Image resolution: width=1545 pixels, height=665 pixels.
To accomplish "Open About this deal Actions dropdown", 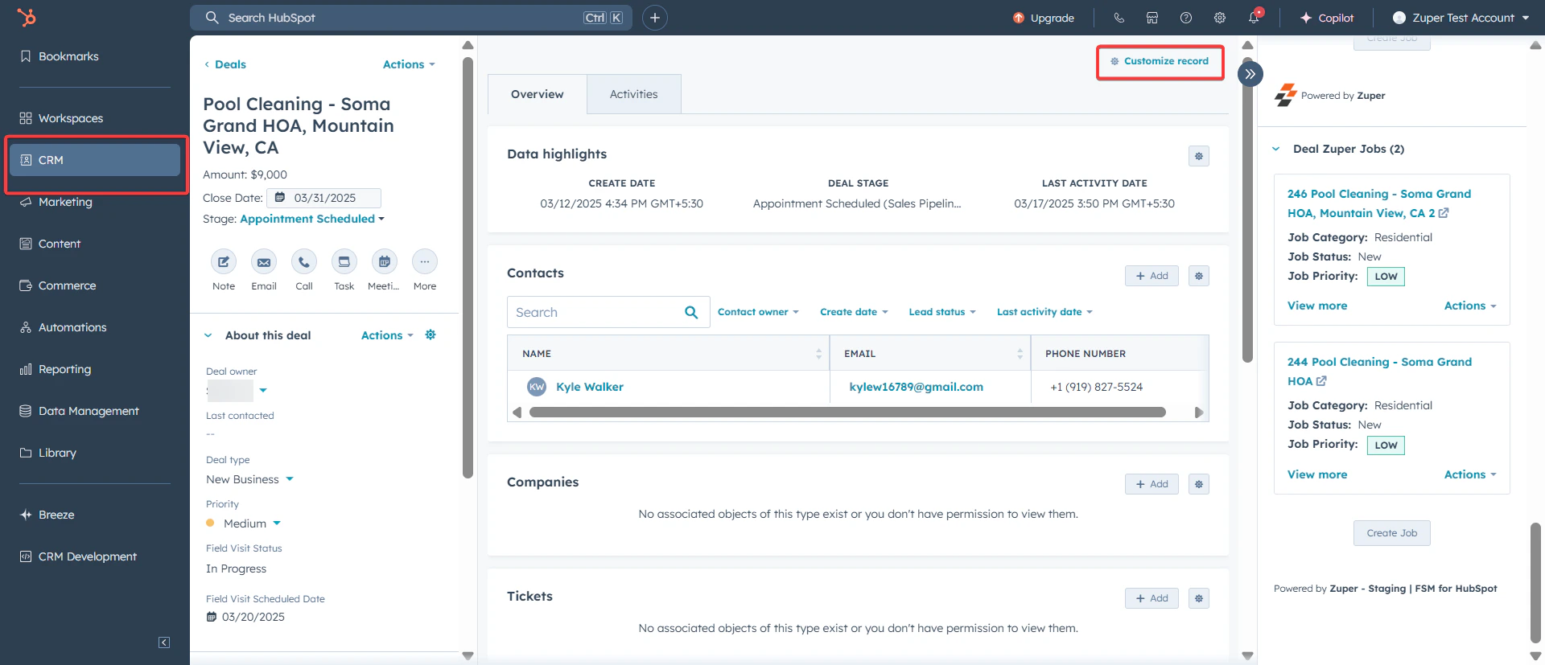I will click(387, 335).
